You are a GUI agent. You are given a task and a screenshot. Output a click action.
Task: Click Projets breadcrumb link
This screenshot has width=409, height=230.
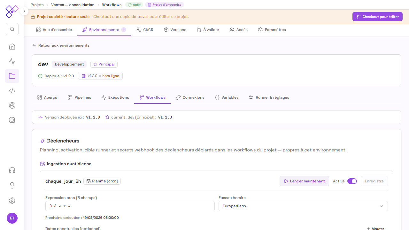pos(37,5)
